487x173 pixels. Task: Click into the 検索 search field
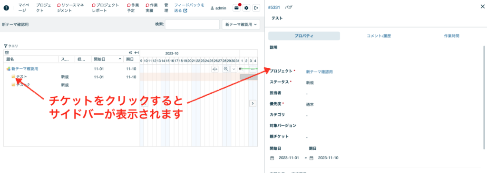tap(192, 24)
